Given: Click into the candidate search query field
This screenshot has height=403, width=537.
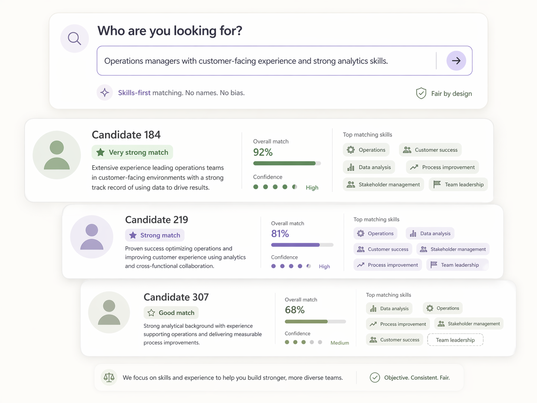Looking at the screenshot, I should point(284,61).
